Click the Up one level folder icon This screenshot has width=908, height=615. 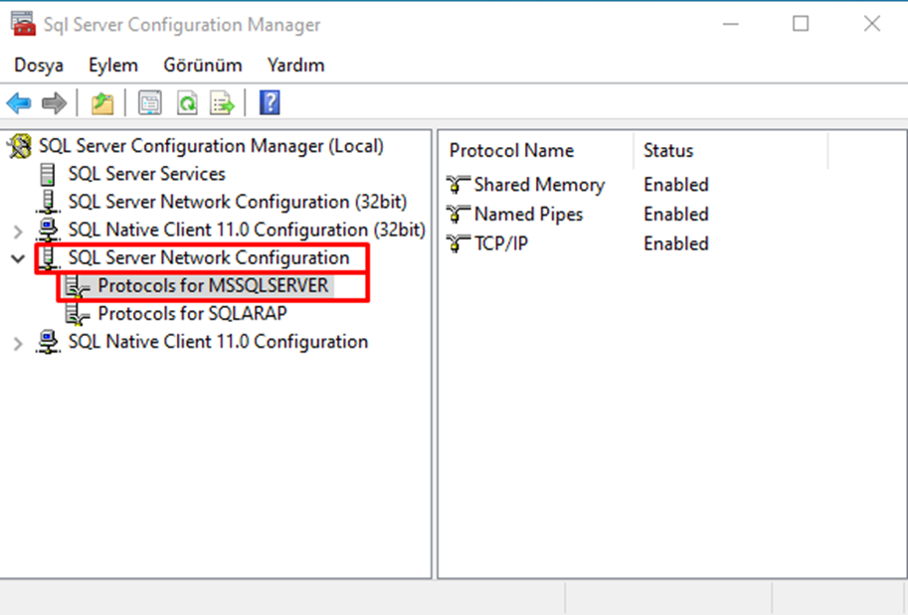102,103
